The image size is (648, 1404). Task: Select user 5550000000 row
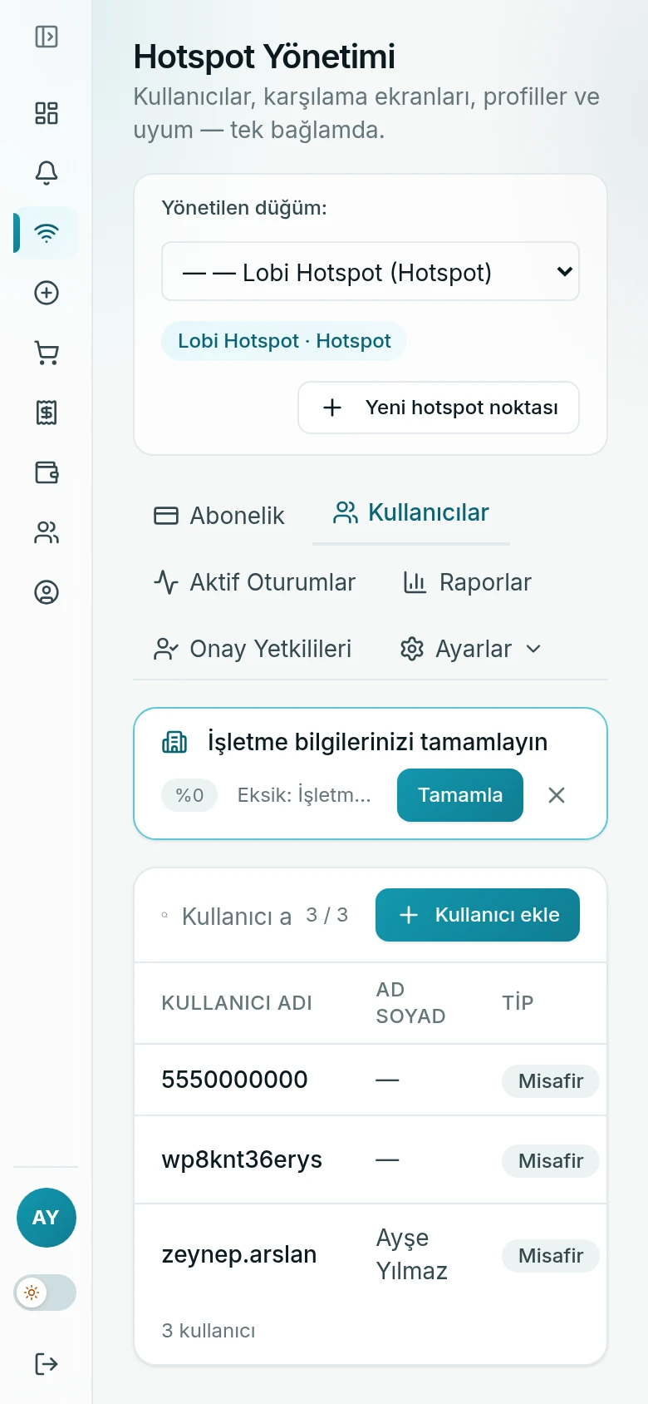(x=371, y=1080)
